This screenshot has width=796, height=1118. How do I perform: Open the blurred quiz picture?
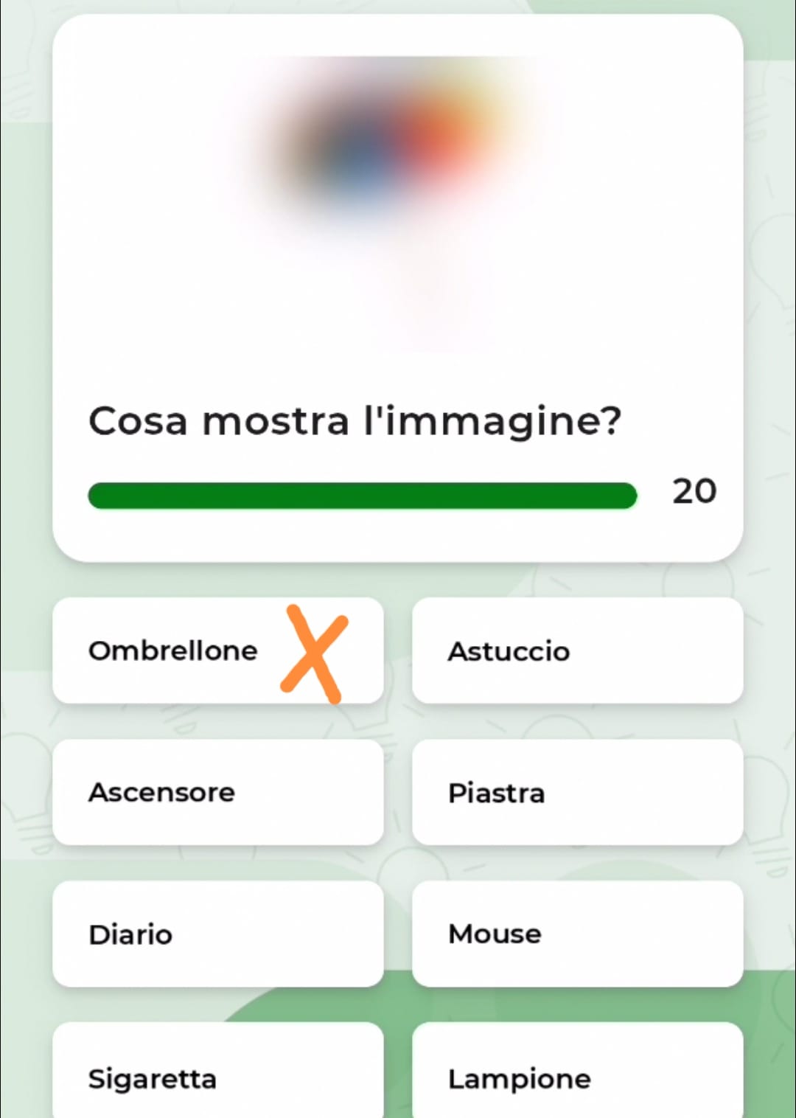[x=398, y=199]
